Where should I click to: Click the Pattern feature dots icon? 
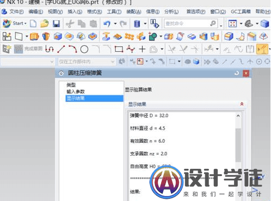pyautogui.click(x=130, y=36)
